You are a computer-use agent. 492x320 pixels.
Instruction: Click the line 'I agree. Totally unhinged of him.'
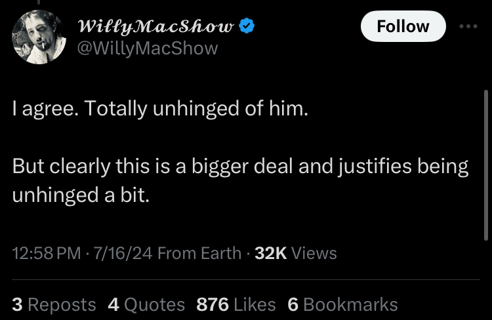point(160,109)
